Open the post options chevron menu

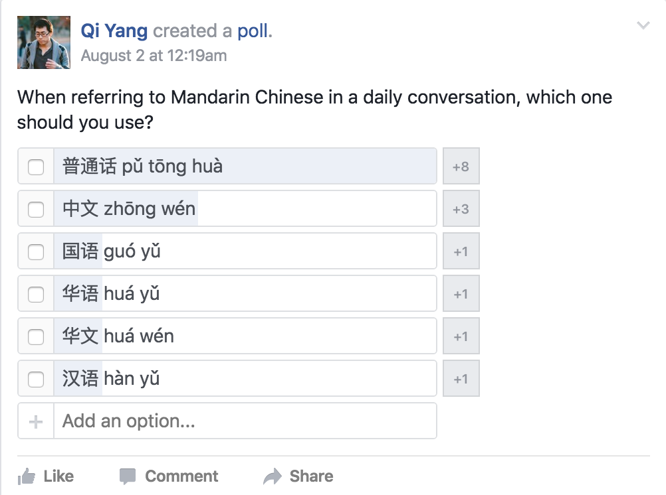[643, 26]
